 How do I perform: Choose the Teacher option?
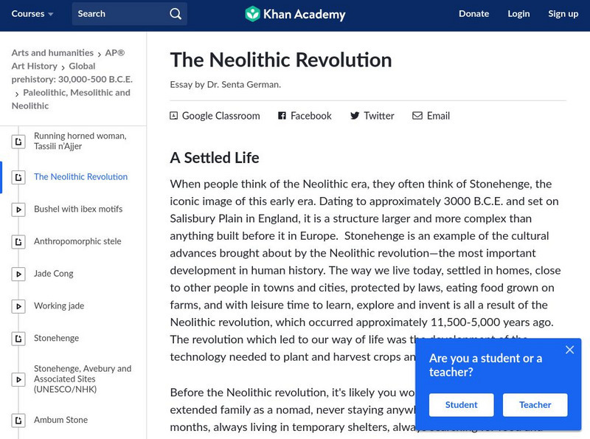pos(535,404)
